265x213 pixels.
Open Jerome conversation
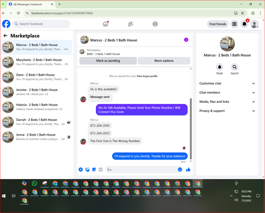[x=37, y=92]
